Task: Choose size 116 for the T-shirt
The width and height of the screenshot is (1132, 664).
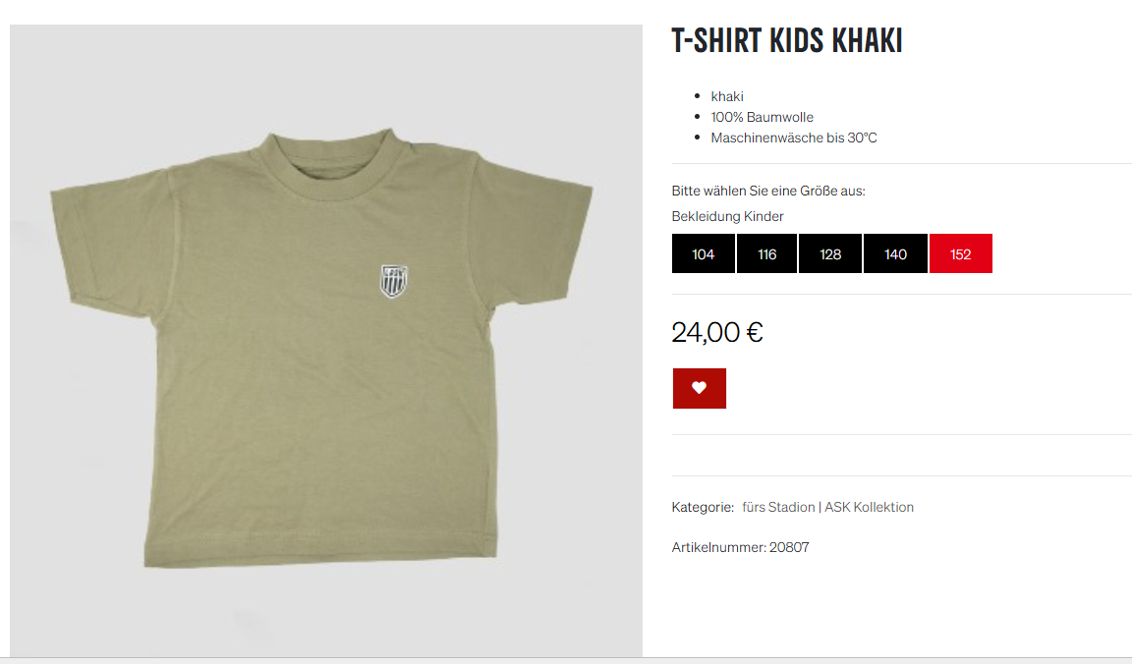Action: pos(766,253)
